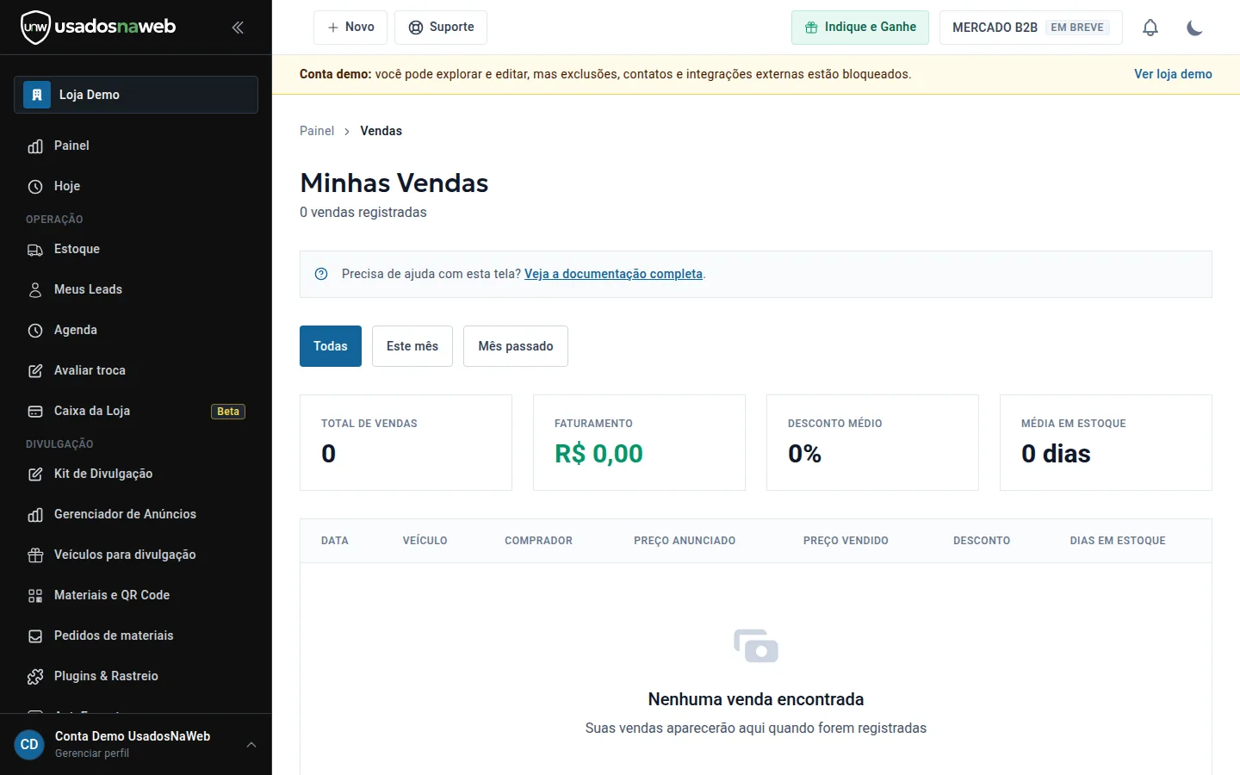Open the Suporte button

point(441,28)
